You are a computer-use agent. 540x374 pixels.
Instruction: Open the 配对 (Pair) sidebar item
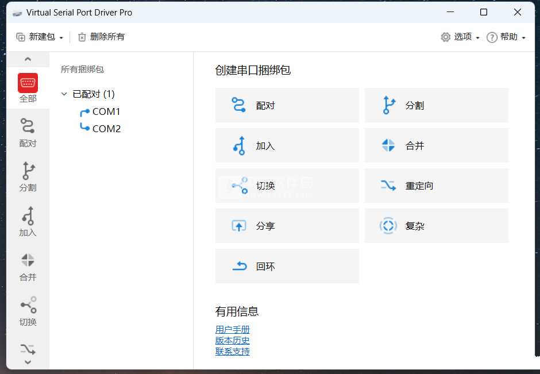point(28,133)
